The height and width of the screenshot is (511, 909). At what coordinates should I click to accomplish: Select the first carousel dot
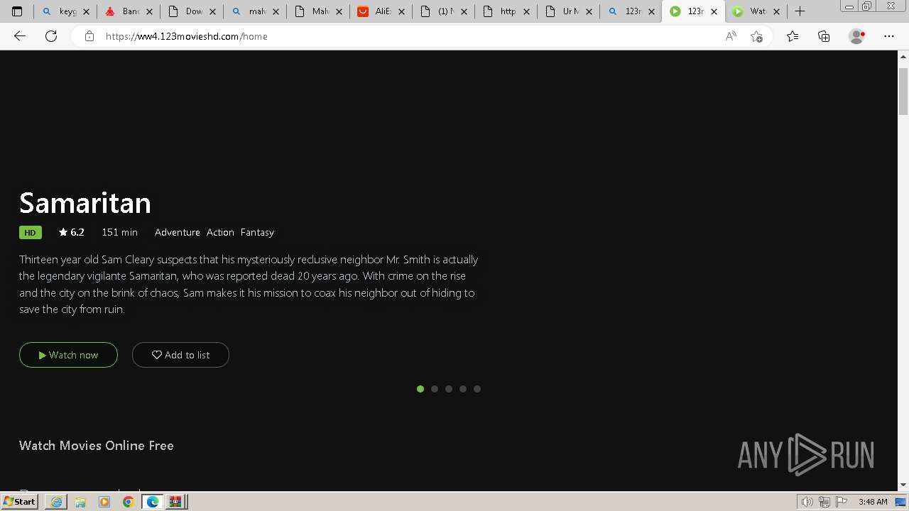tap(420, 389)
